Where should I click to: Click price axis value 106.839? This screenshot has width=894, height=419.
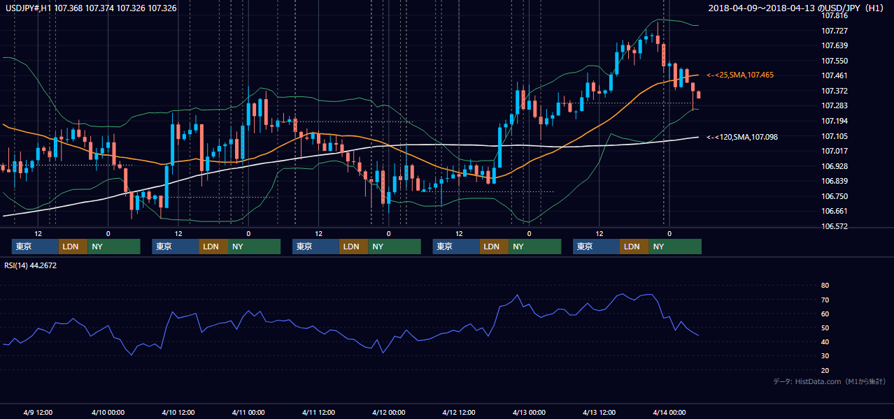coord(835,181)
